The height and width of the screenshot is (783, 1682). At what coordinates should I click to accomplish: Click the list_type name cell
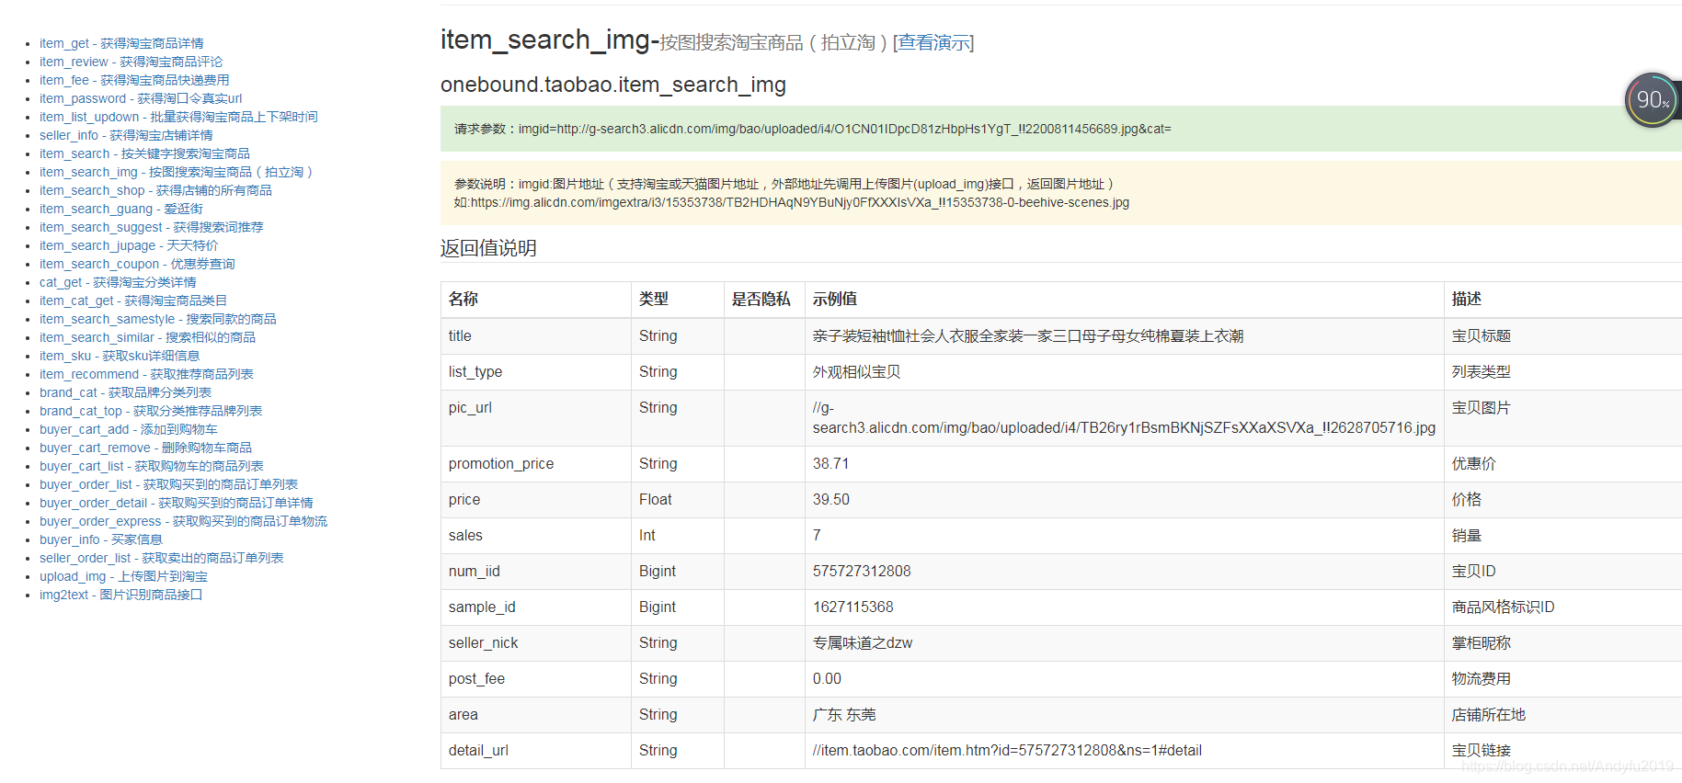536,372
